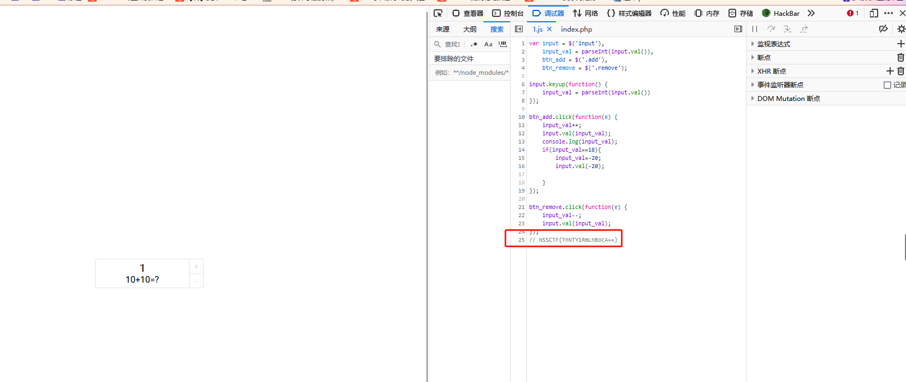Viewport: 906px width, 382px height.
Task: Open the 查看器 inspector tab
Action: 467,13
